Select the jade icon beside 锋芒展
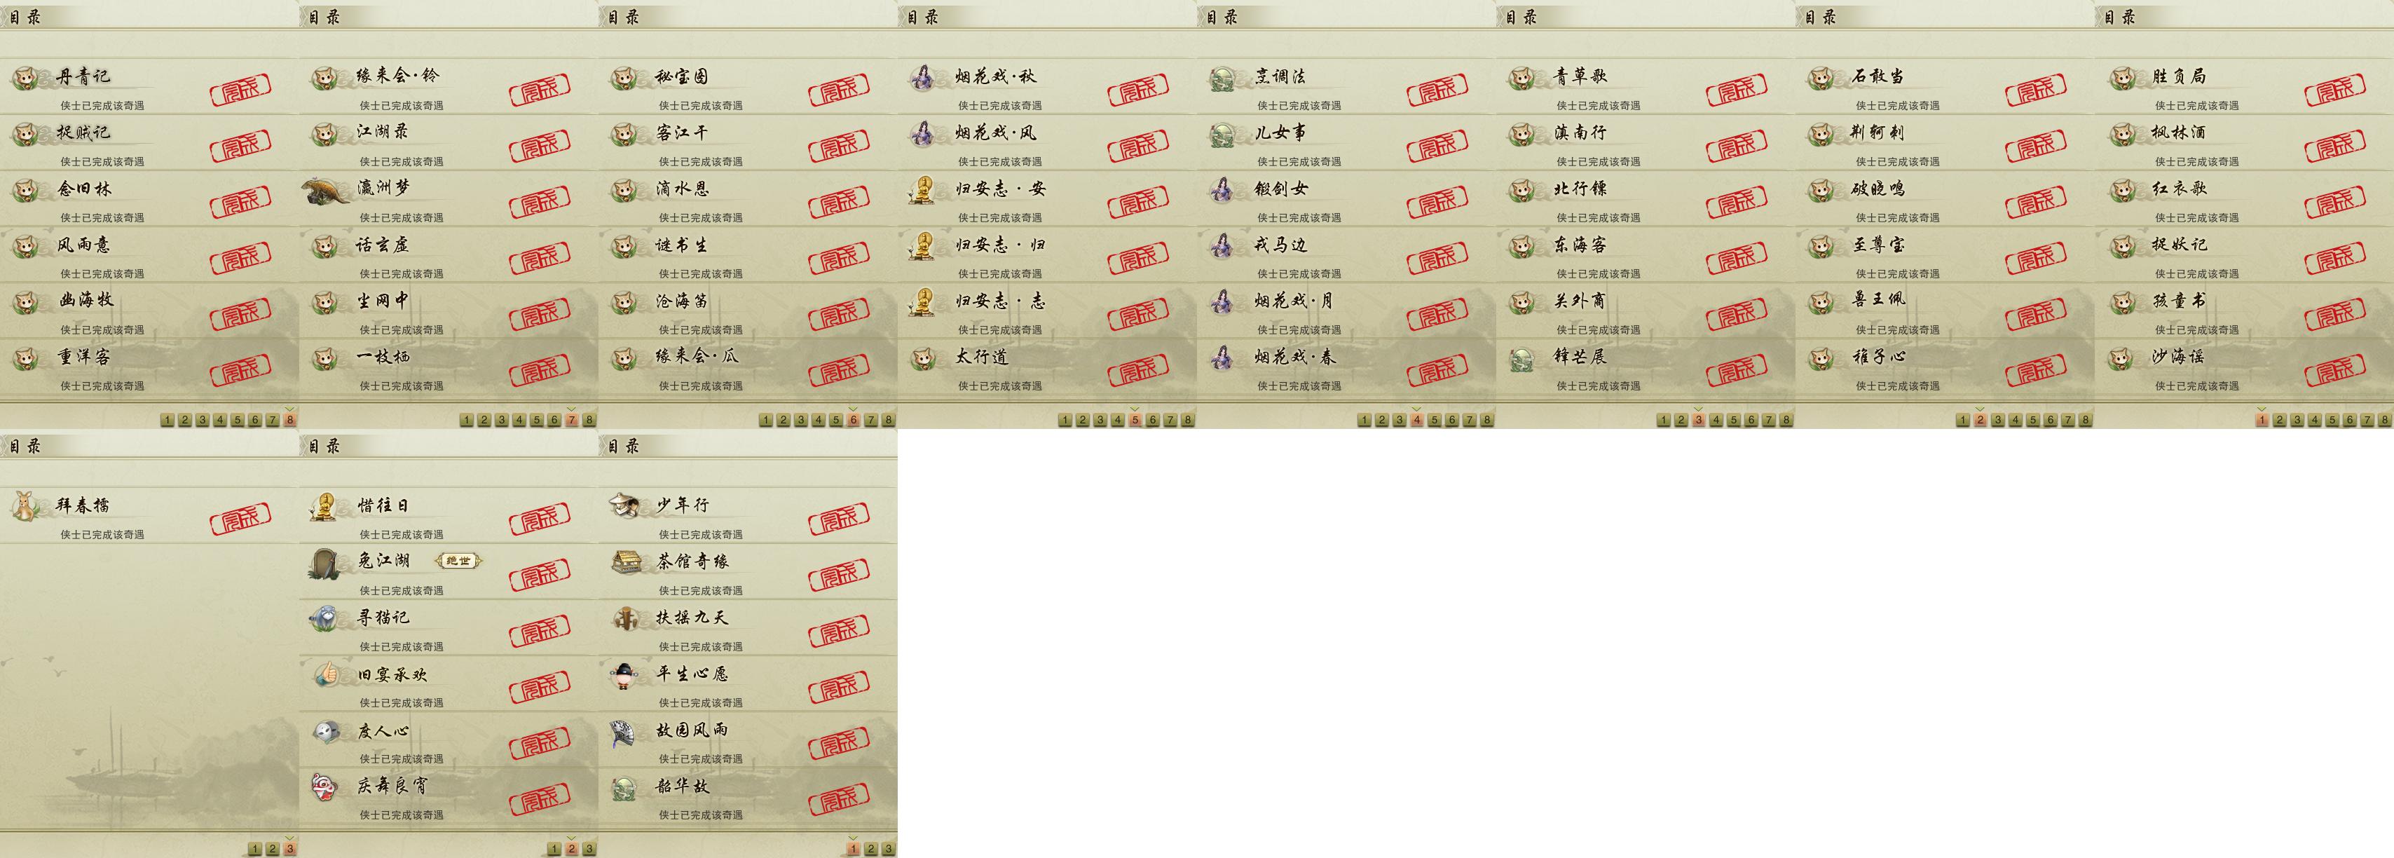Image resolution: width=2394 pixels, height=858 pixels. 1522,359
